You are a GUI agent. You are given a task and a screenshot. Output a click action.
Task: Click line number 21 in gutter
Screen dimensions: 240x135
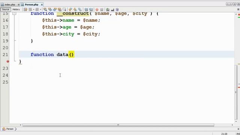5,55
